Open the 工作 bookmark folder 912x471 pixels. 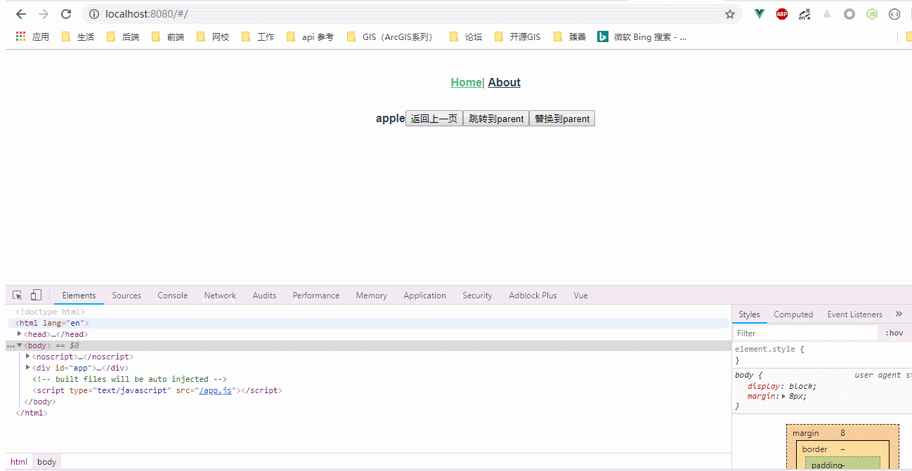(258, 37)
